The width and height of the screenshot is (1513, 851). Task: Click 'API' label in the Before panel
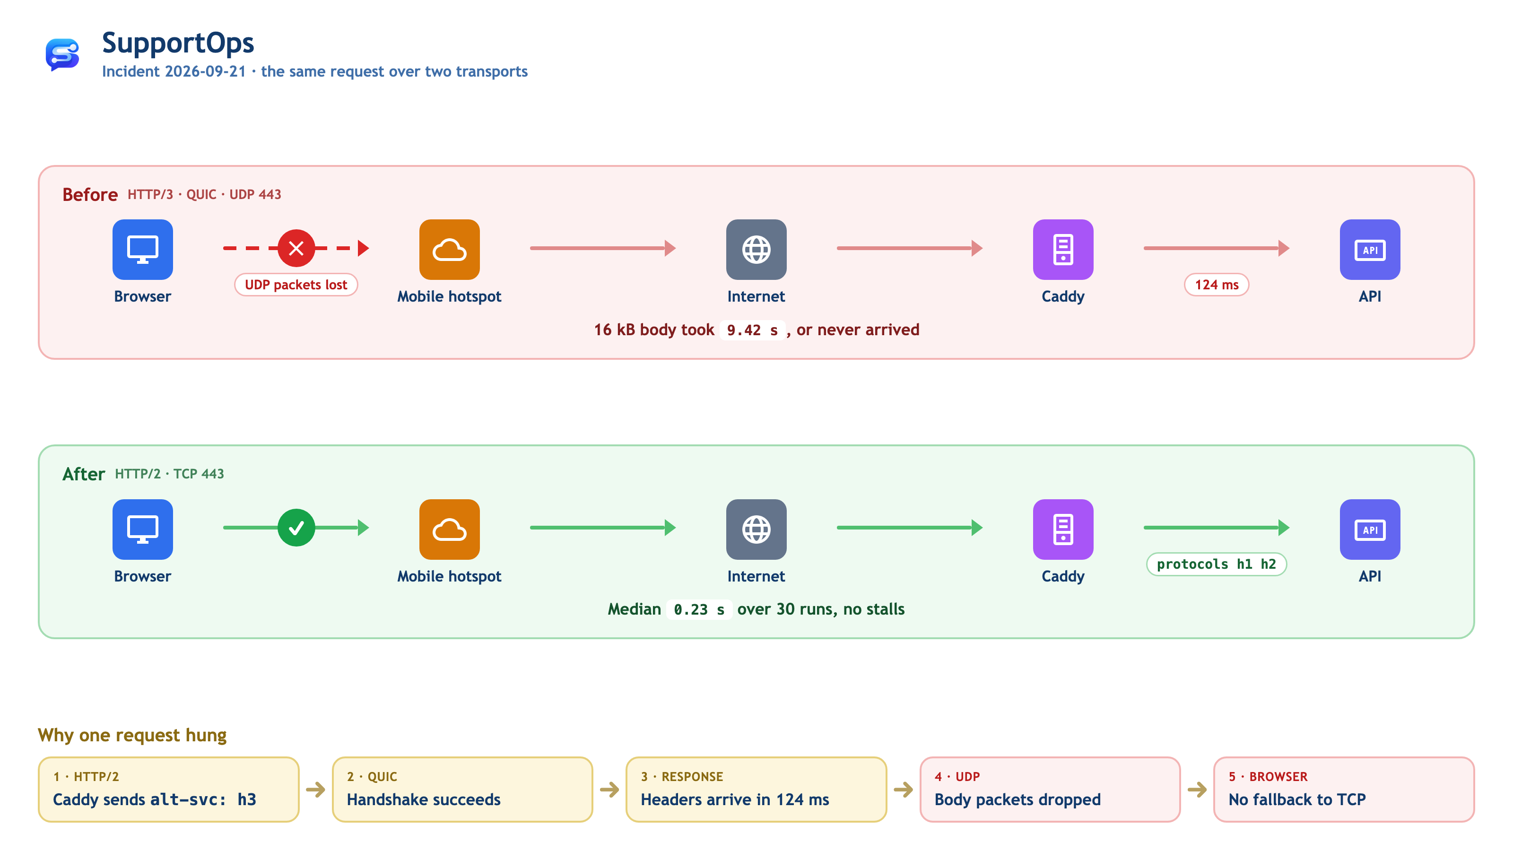click(1370, 296)
